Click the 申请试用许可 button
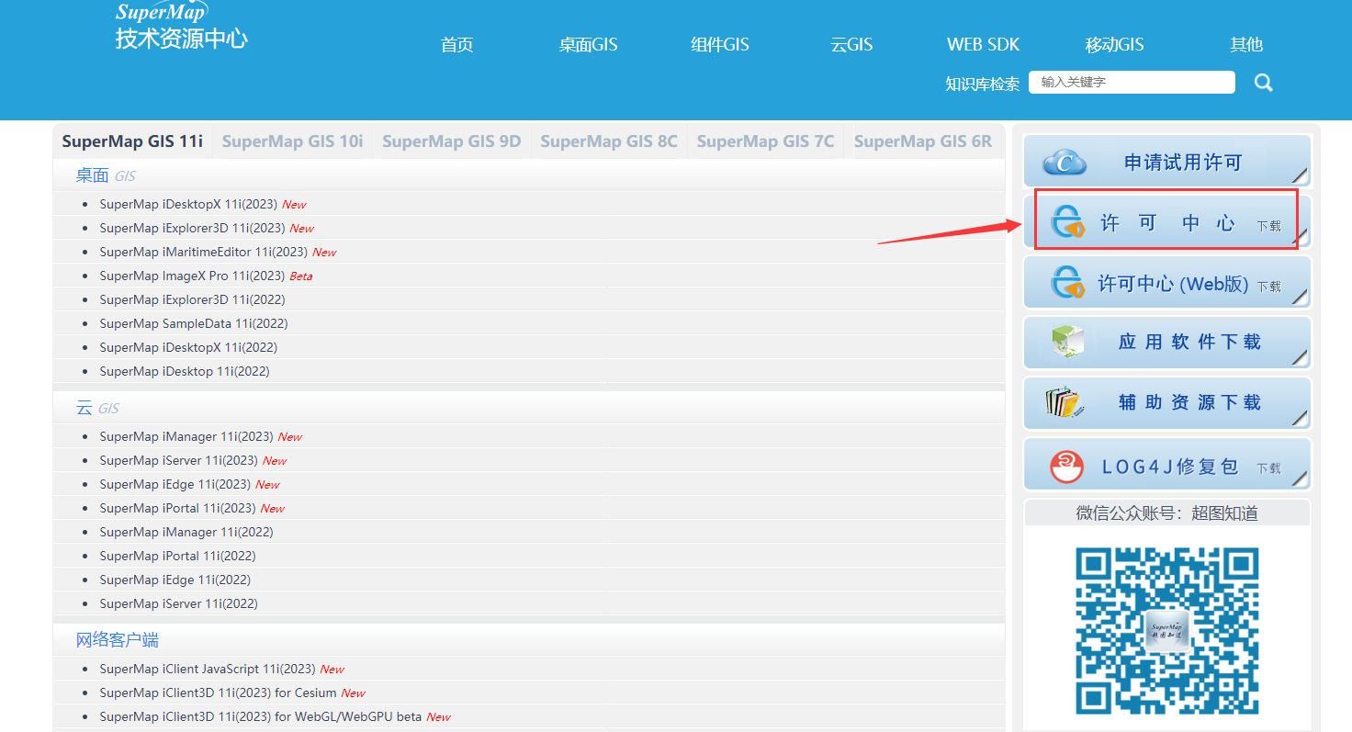Screen dimensions: 1352x732 click(x=1167, y=163)
